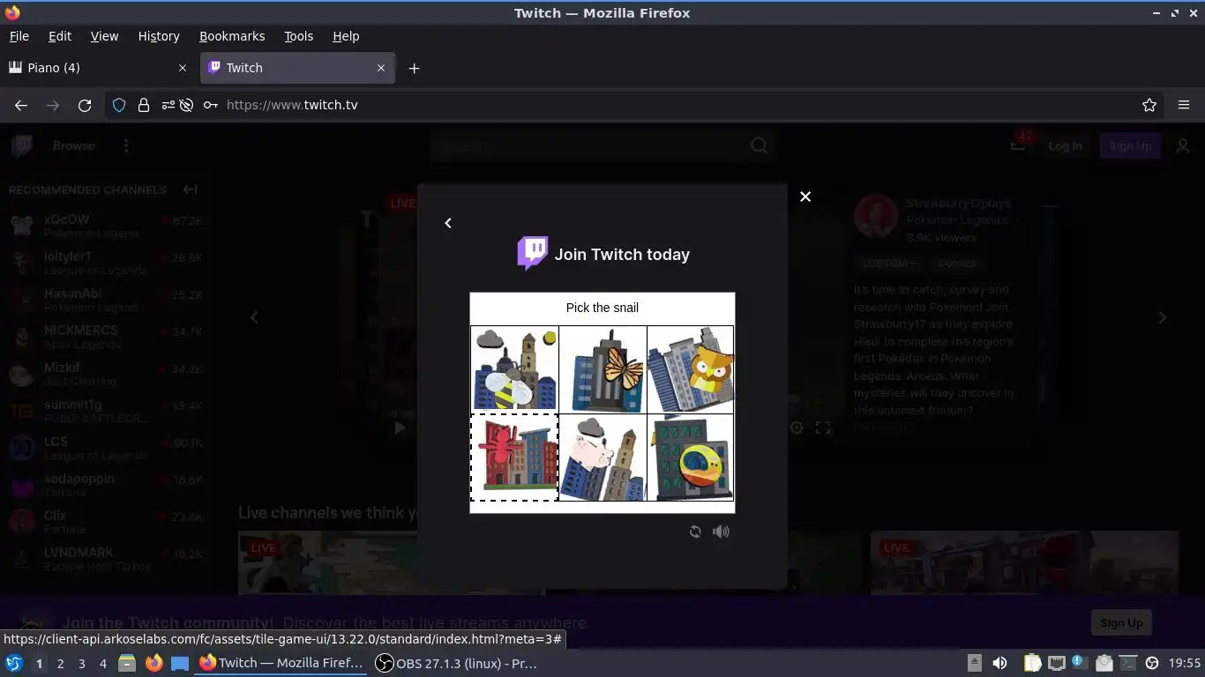This screenshot has width=1205, height=677.
Task: Open the Tools menu
Action: (x=298, y=36)
